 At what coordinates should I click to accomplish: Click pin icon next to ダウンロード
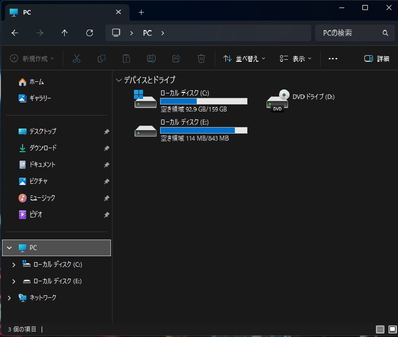106,148
